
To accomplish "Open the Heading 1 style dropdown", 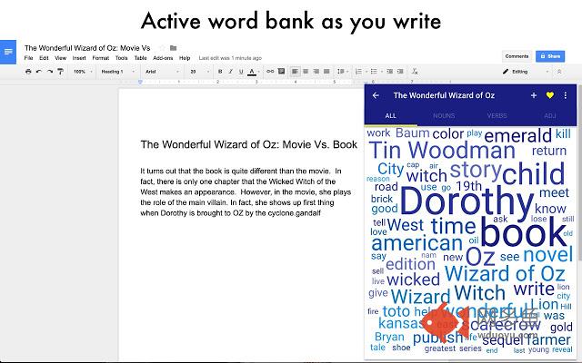I will pos(117,72).
